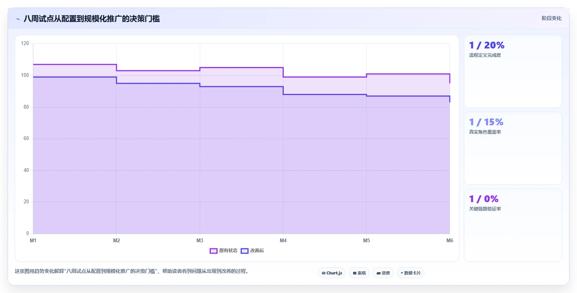Screen dimensions: 577x293
Task: Click the 表格 tag icon
Action: click(355, 273)
